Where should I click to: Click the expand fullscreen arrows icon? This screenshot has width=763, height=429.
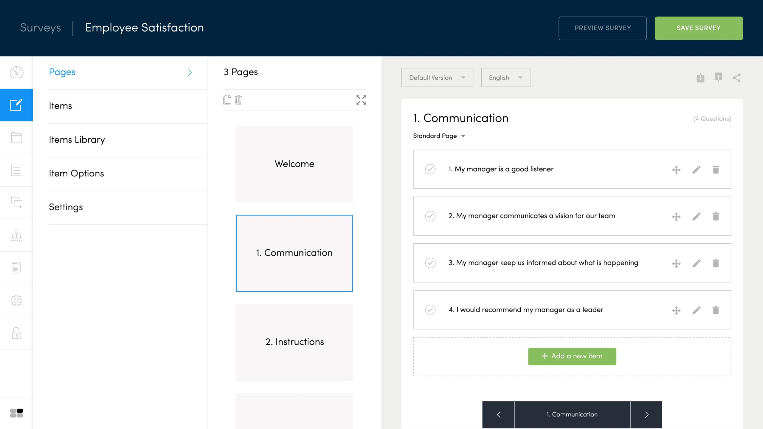pos(361,100)
